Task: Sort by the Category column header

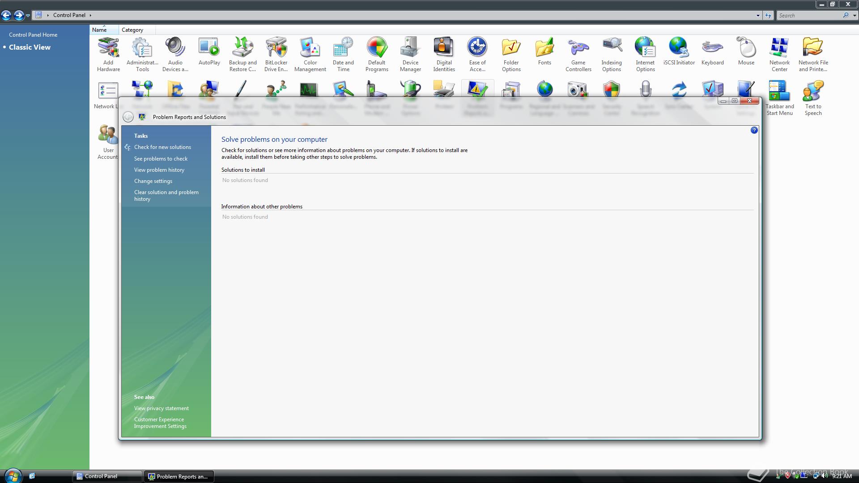Action: pyautogui.click(x=132, y=30)
